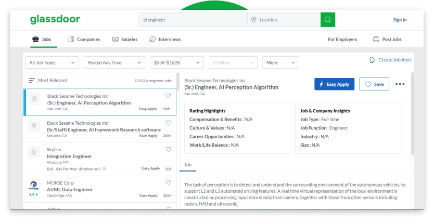This screenshot has width=434, height=222.
Task: Click the sort icon beside Most Relevant
Action: click(x=31, y=81)
